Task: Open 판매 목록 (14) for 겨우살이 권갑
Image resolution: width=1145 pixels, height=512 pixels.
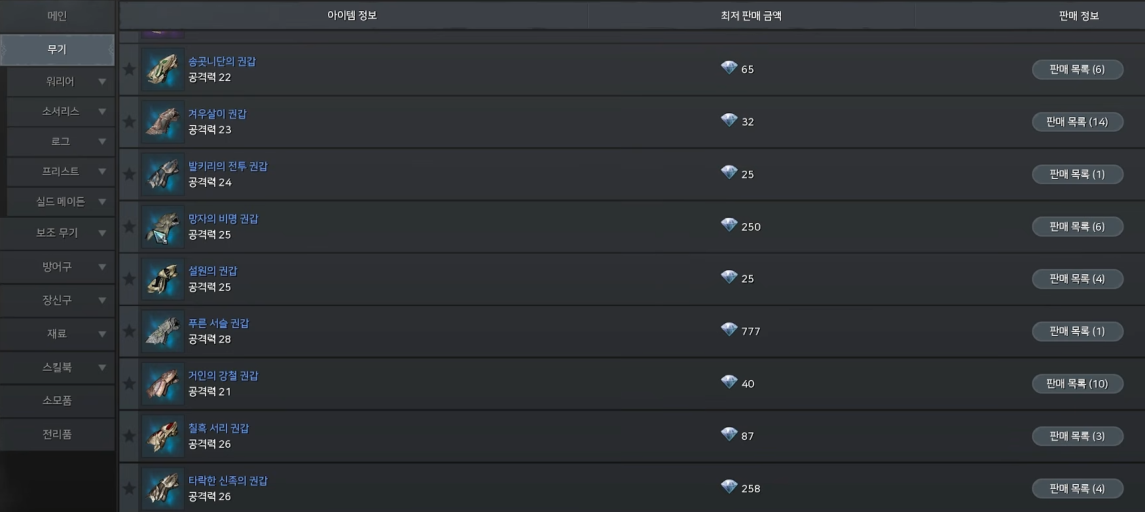Action: [1078, 122]
